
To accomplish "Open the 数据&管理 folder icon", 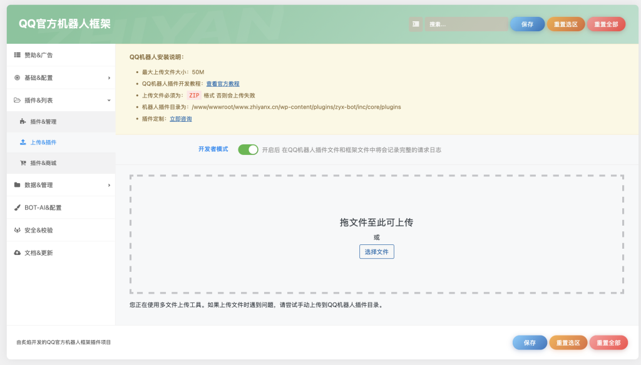I will pyautogui.click(x=17, y=185).
